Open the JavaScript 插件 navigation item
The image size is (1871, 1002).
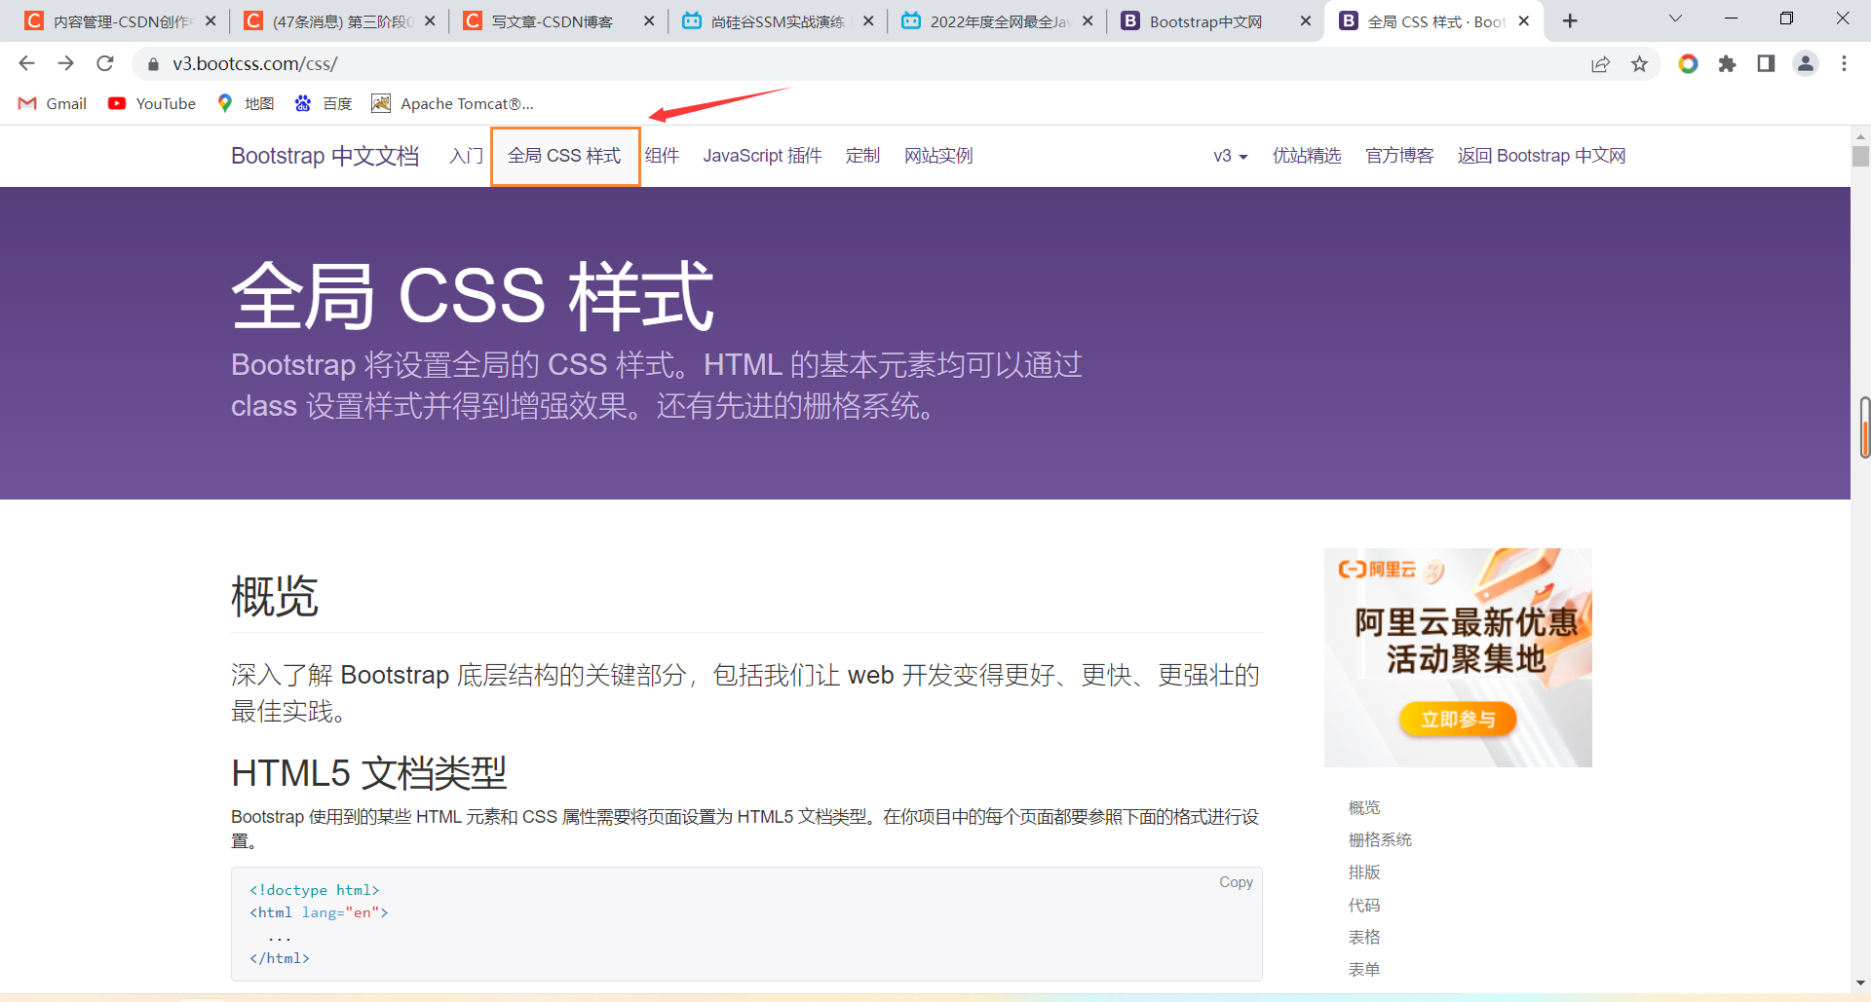click(762, 156)
